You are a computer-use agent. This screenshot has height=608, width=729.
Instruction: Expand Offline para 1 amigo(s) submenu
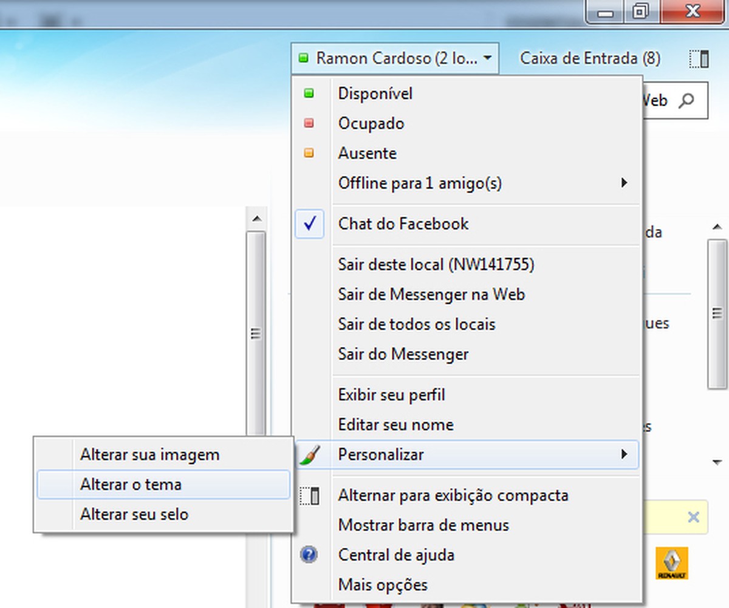point(467,183)
